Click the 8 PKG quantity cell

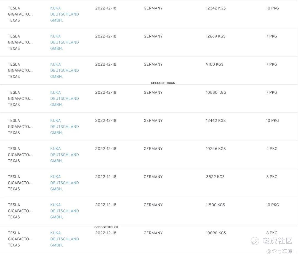[x=272, y=233]
